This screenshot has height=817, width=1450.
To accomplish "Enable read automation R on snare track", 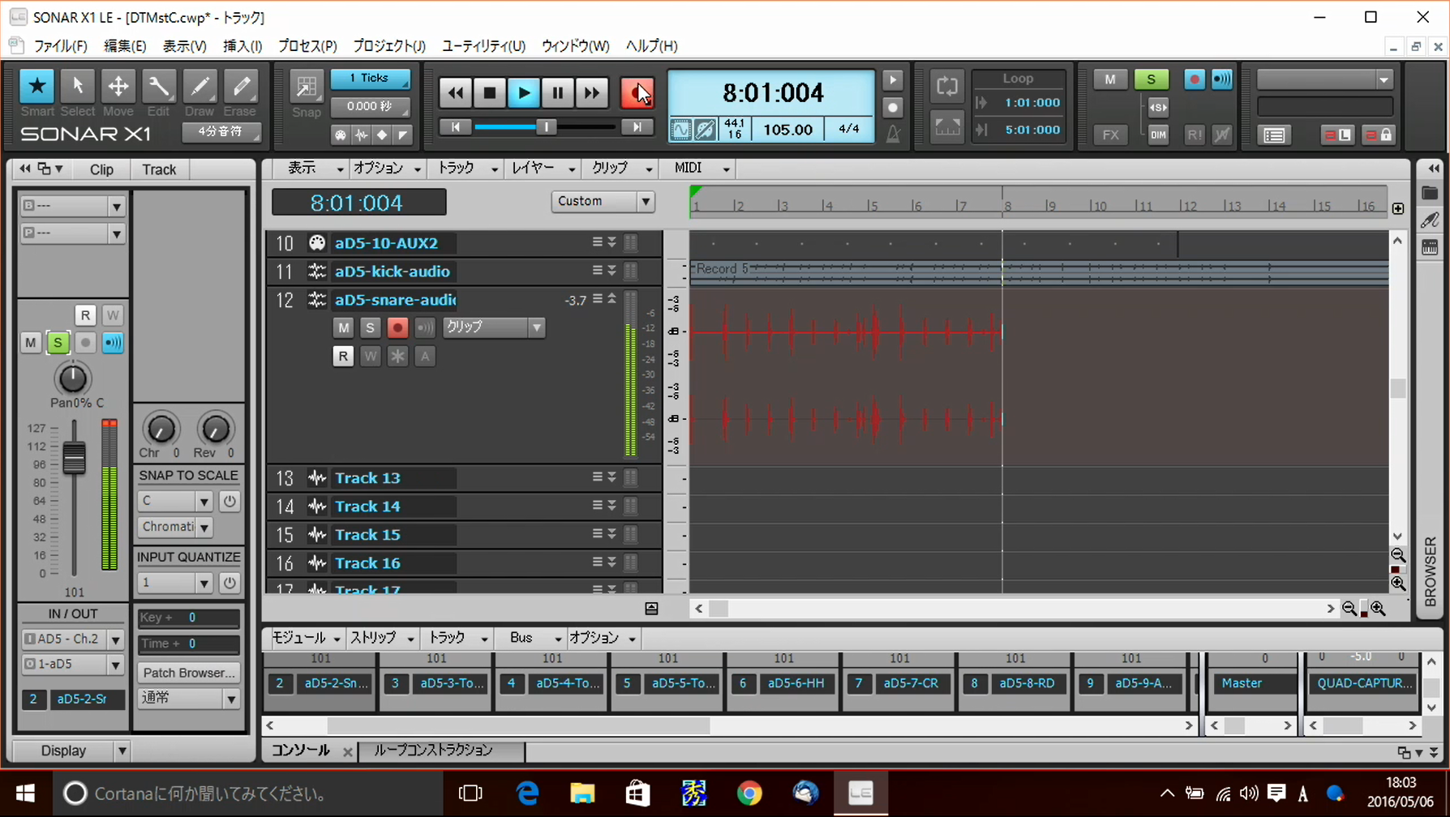I will [343, 356].
